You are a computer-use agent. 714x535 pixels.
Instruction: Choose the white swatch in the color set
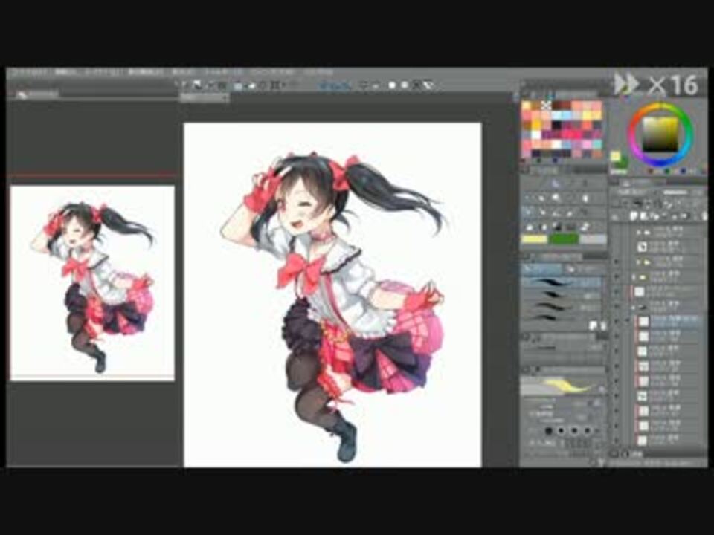(536, 135)
